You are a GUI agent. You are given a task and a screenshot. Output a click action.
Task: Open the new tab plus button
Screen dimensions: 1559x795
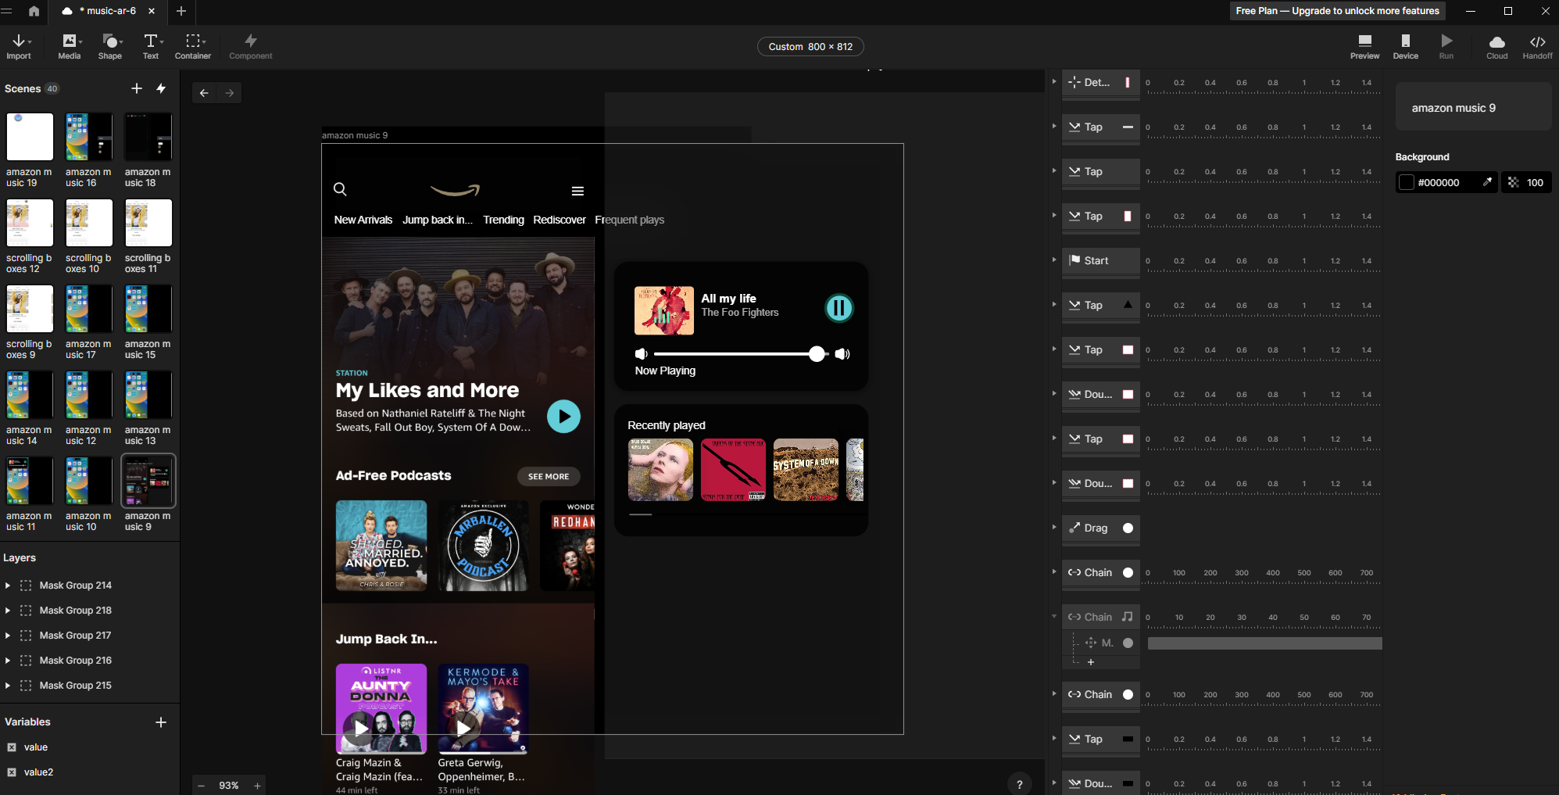181,11
